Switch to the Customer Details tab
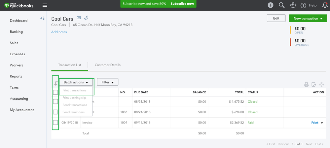The height and width of the screenshot is (148, 330). [108, 65]
